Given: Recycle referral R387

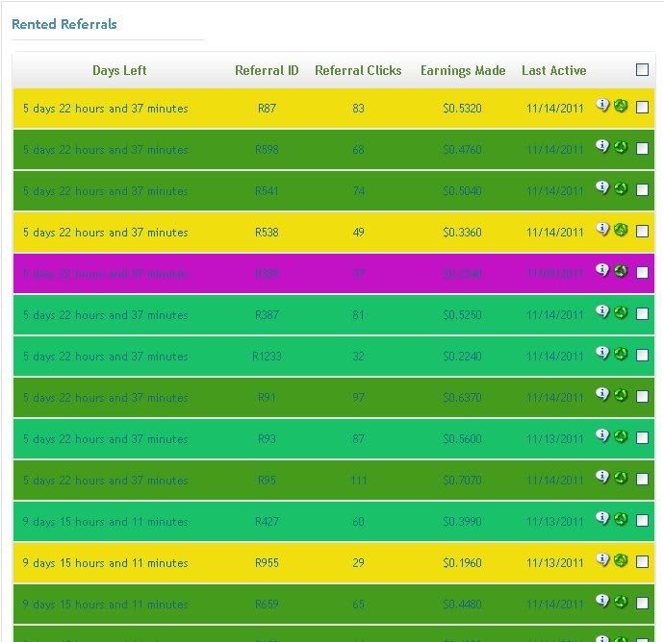Looking at the screenshot, I should click(x=621, y=312).
